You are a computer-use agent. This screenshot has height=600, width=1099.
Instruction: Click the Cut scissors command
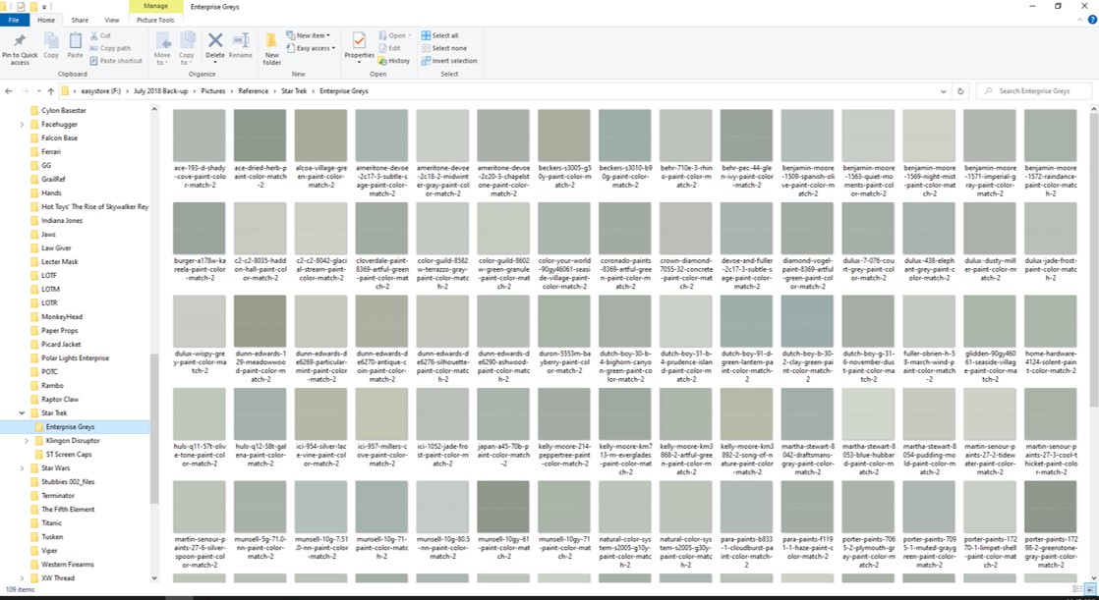pos(100,35)
